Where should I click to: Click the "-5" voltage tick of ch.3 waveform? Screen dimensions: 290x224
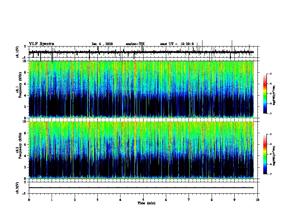tap(25, 194)
